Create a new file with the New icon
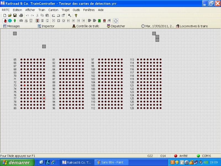The height and width of the screenshot is (166, 221). [5, 15]
